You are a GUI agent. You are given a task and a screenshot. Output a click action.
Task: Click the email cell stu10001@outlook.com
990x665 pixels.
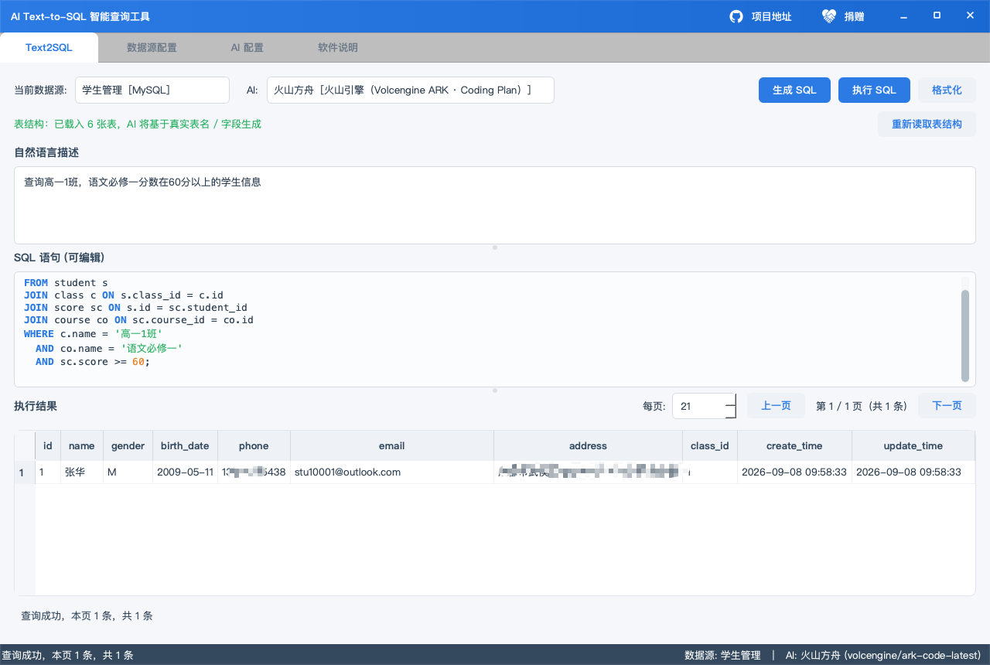pyautogui.click(x=392, y=472)
